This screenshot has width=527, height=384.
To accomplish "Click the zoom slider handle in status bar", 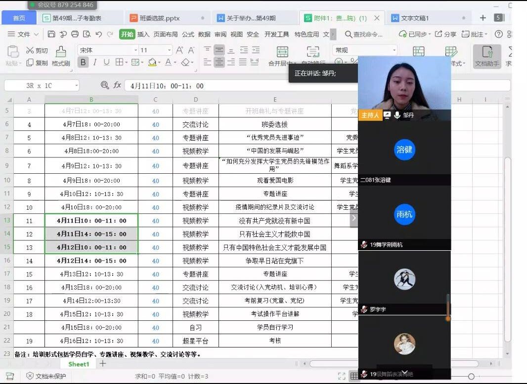I will tap(471, 377).
